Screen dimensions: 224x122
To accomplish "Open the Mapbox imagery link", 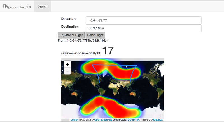I will (158, 120).
